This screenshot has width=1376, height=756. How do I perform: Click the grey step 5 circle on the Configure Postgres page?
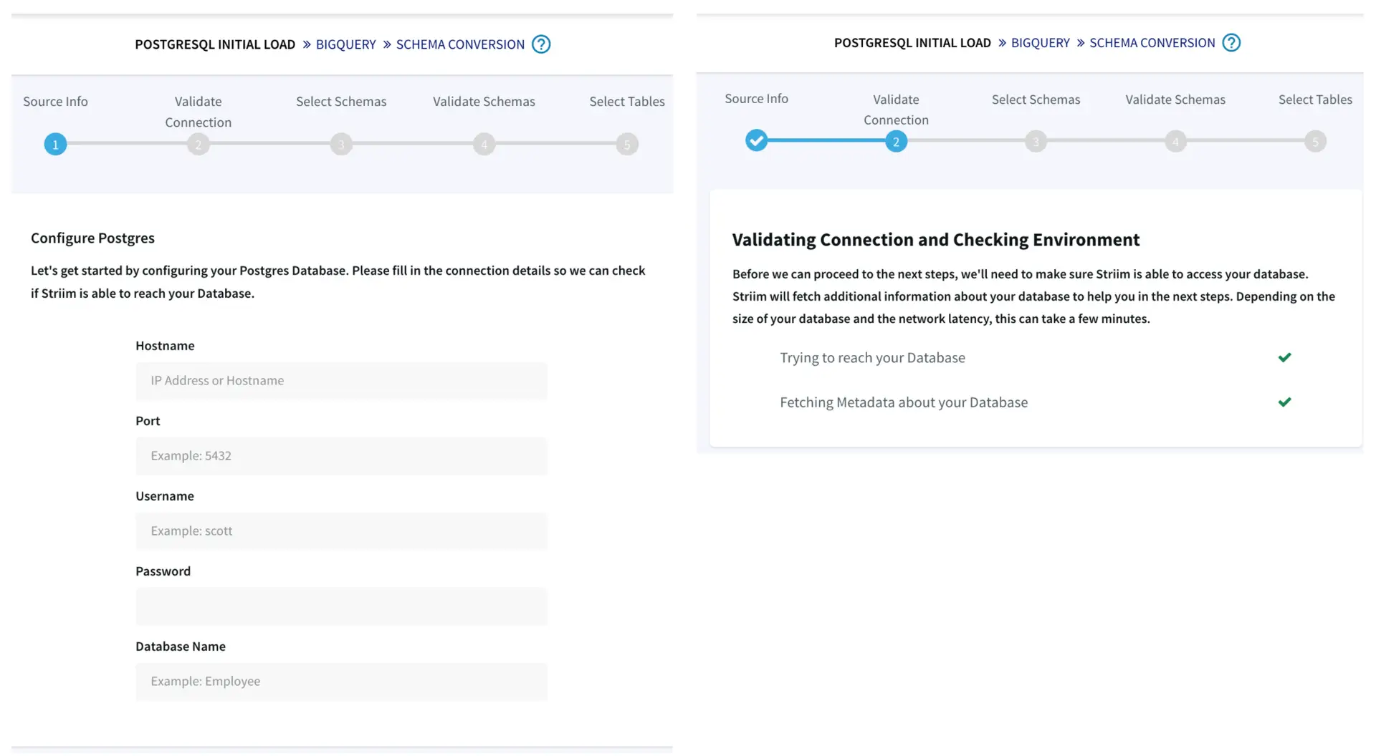626,145
